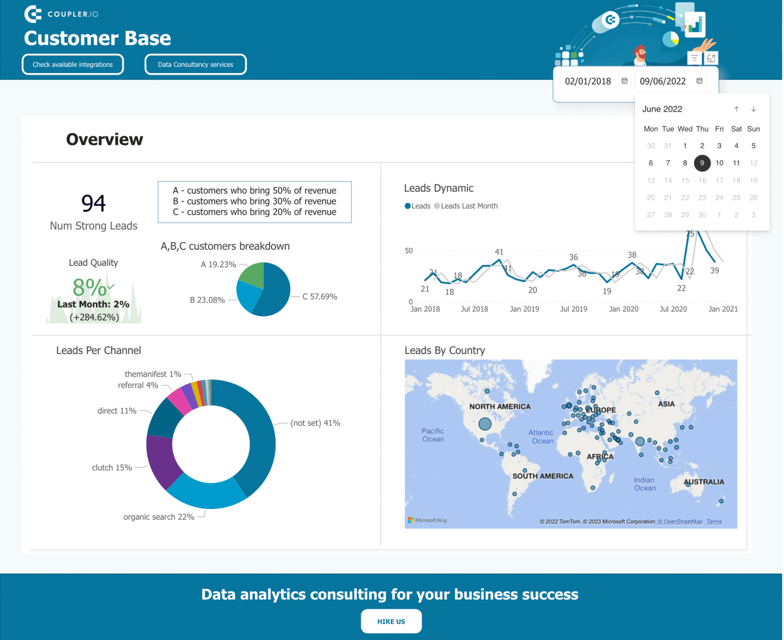This screenshot has height=640, width=784.
Task: Open the June 2022 month-year selector
Action: [662, 109]
